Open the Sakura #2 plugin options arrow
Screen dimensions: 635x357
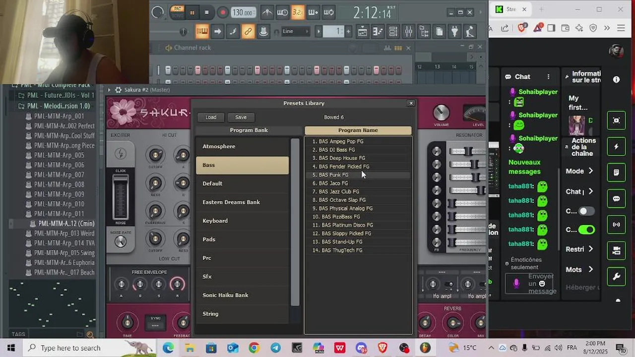click(x=109, y=90)
